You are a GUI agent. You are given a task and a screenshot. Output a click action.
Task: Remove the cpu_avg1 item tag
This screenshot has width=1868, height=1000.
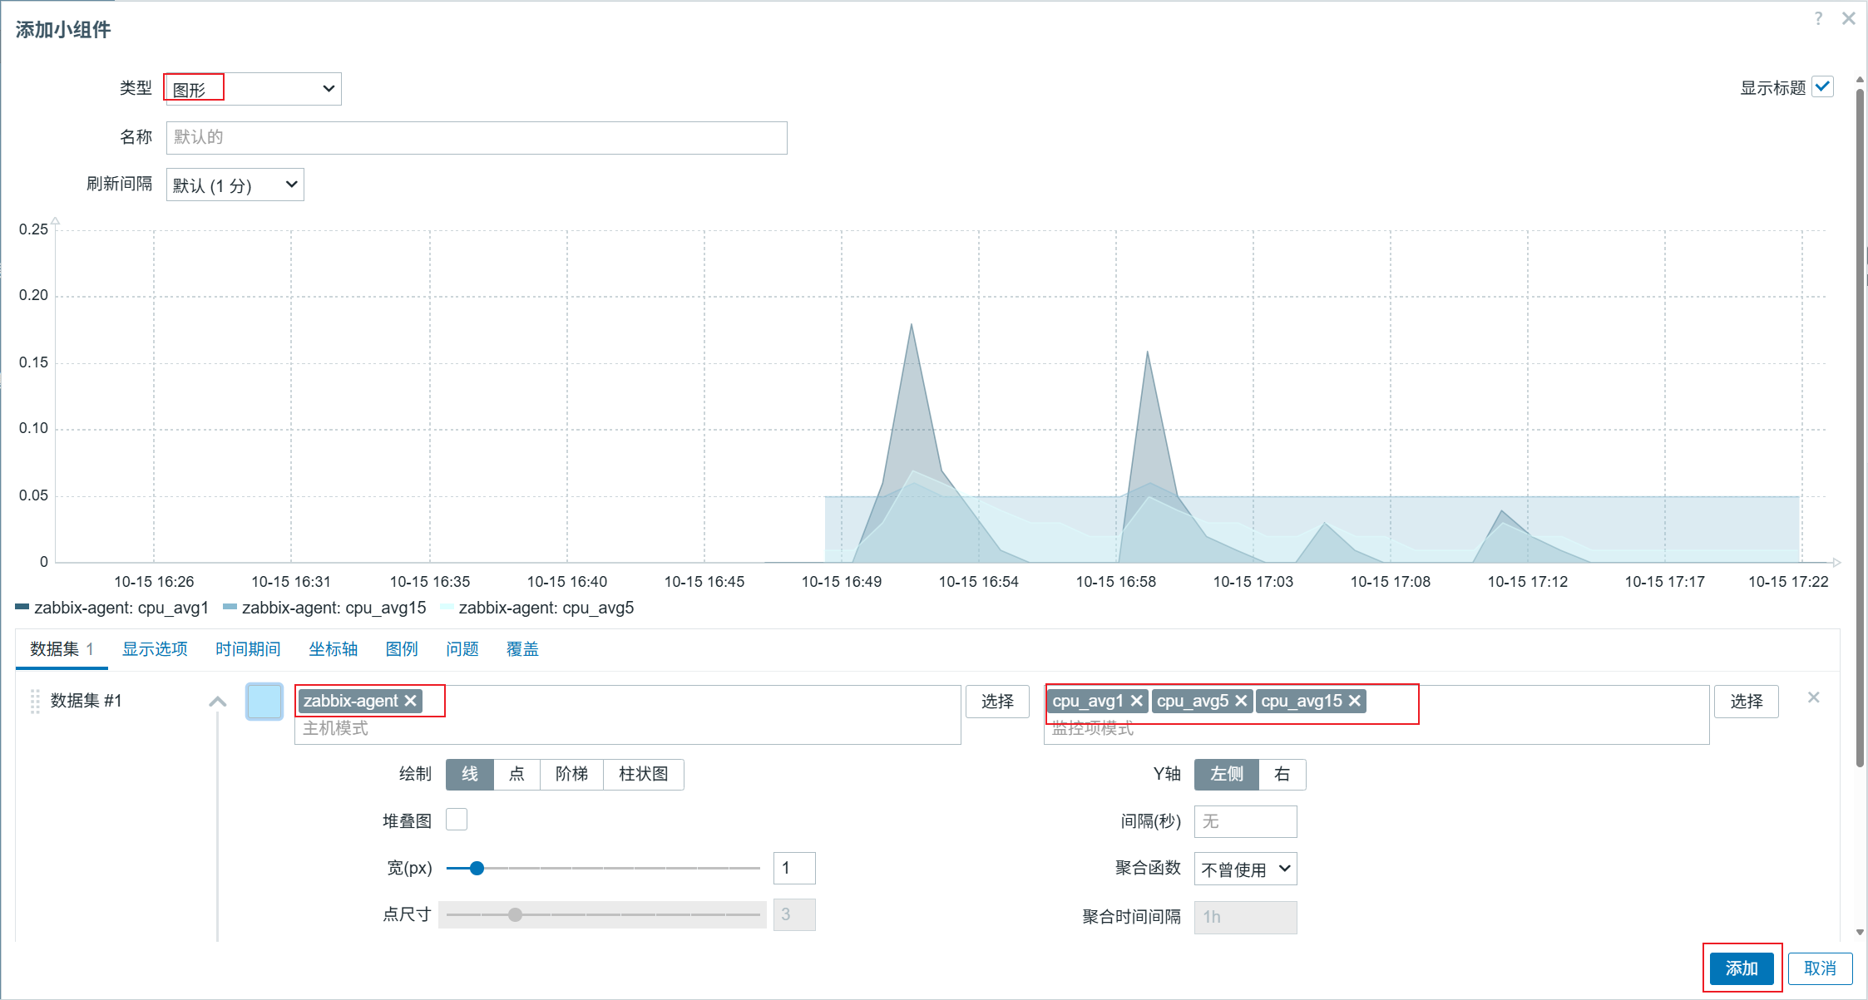pyautogui.click(x=1136, y=701)
